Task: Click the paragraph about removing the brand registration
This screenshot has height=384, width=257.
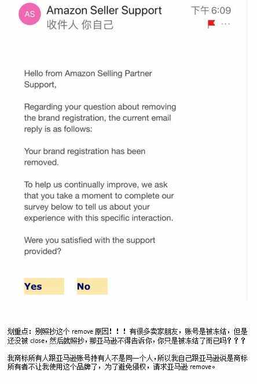Action: [100, 118]
